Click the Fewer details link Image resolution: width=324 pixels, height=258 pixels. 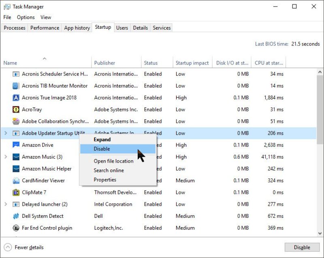point(23,247)
